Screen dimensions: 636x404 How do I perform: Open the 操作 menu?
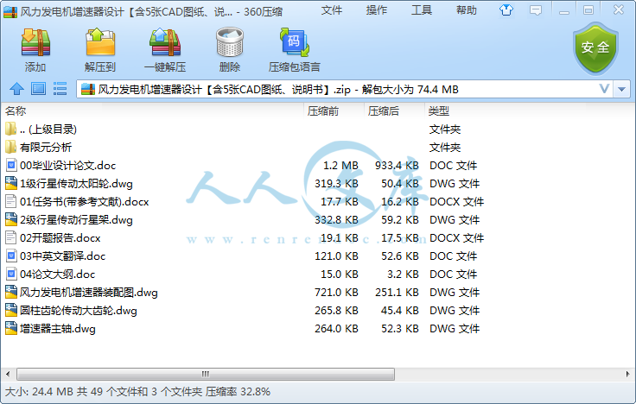pyautogui.click(x=377, y=10)
